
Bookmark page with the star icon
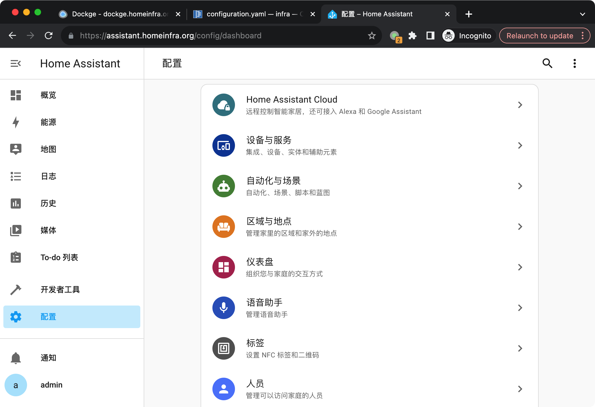(372, 36)
